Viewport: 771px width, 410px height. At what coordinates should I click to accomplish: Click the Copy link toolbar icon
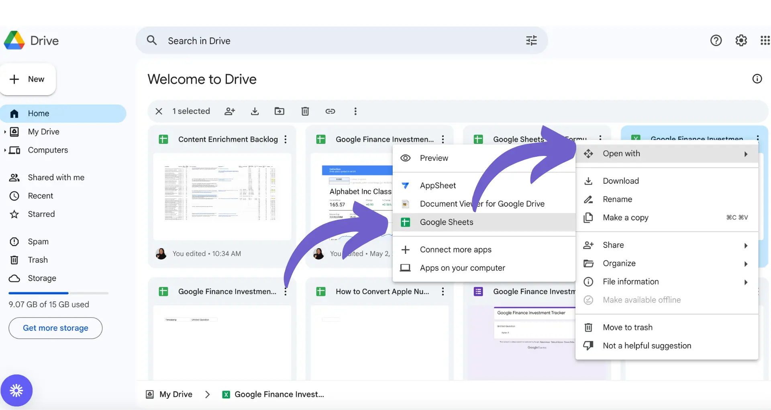[330, 111]
